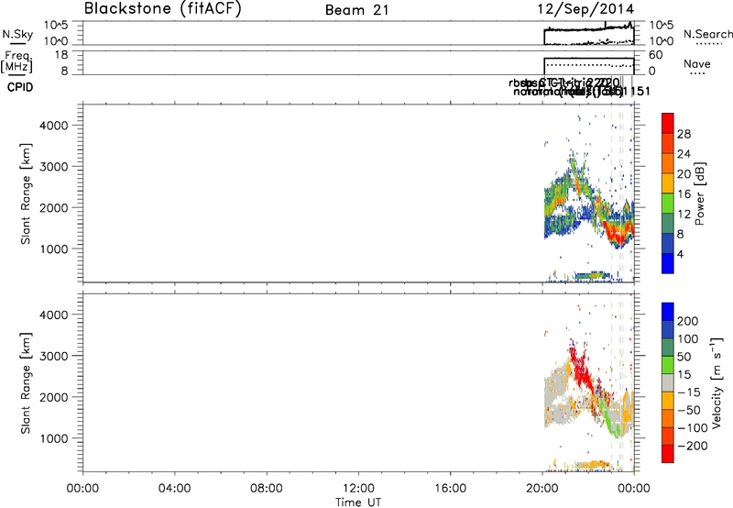Click the '50' tick on the velocity colorbar
733x508 pixels.
pyautogui.click(x=684, y=357)
